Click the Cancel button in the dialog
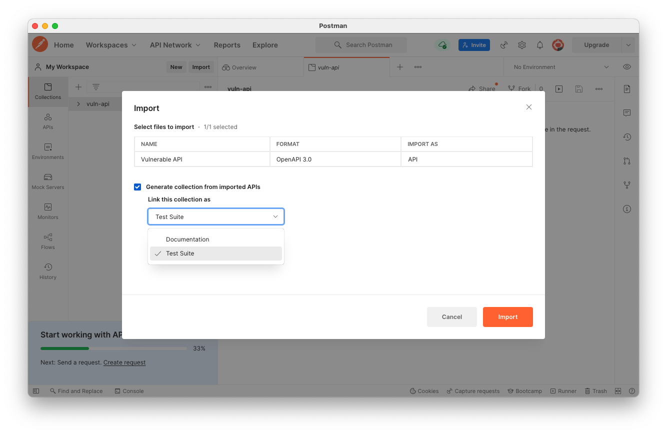667x434 pixels. 451,317
